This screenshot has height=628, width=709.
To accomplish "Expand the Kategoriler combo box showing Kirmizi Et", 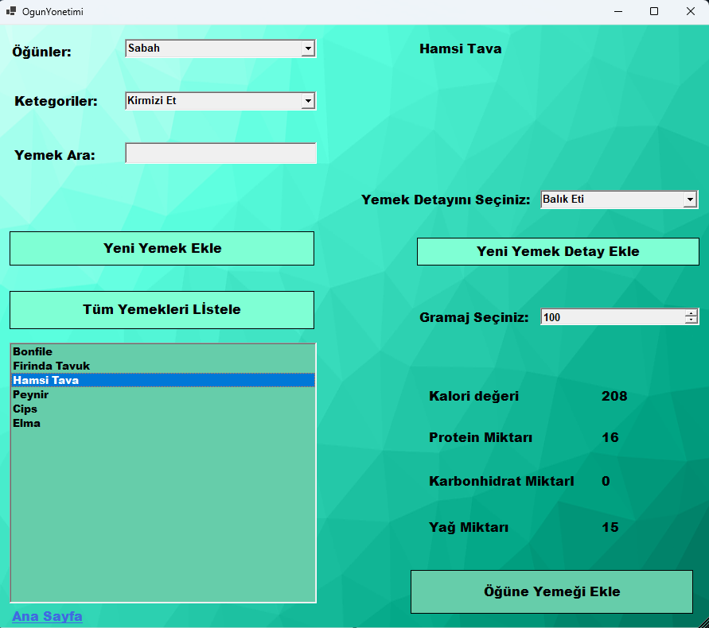I will 220,101.
